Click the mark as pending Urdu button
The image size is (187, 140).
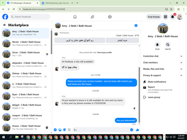tap(80, 40)
